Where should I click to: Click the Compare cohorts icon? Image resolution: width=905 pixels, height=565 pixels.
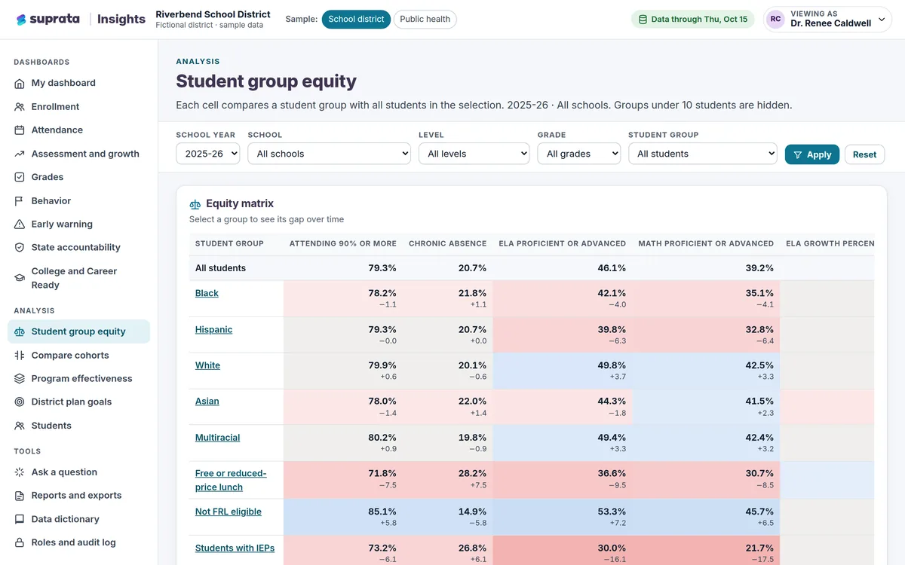pos(20,356)
